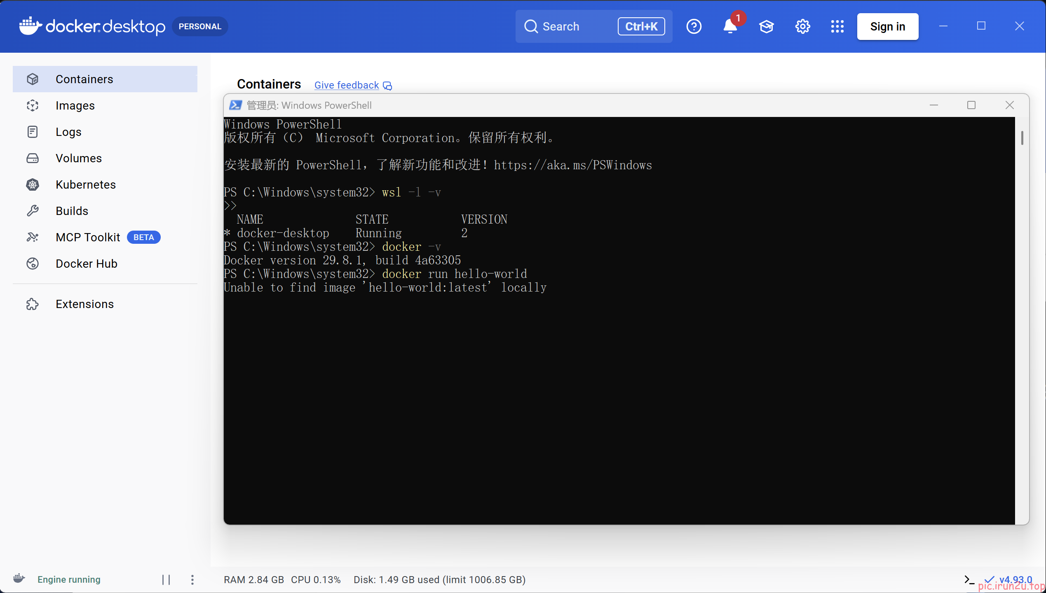1046x593 pixels.
Task: Open Logs in the sidebar
Action: [x=105, y=132]
